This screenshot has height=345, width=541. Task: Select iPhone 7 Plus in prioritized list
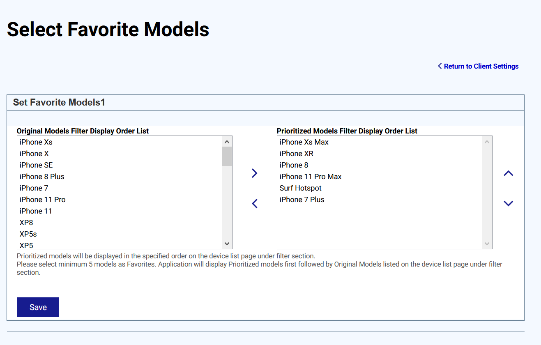tap(302, 200)
